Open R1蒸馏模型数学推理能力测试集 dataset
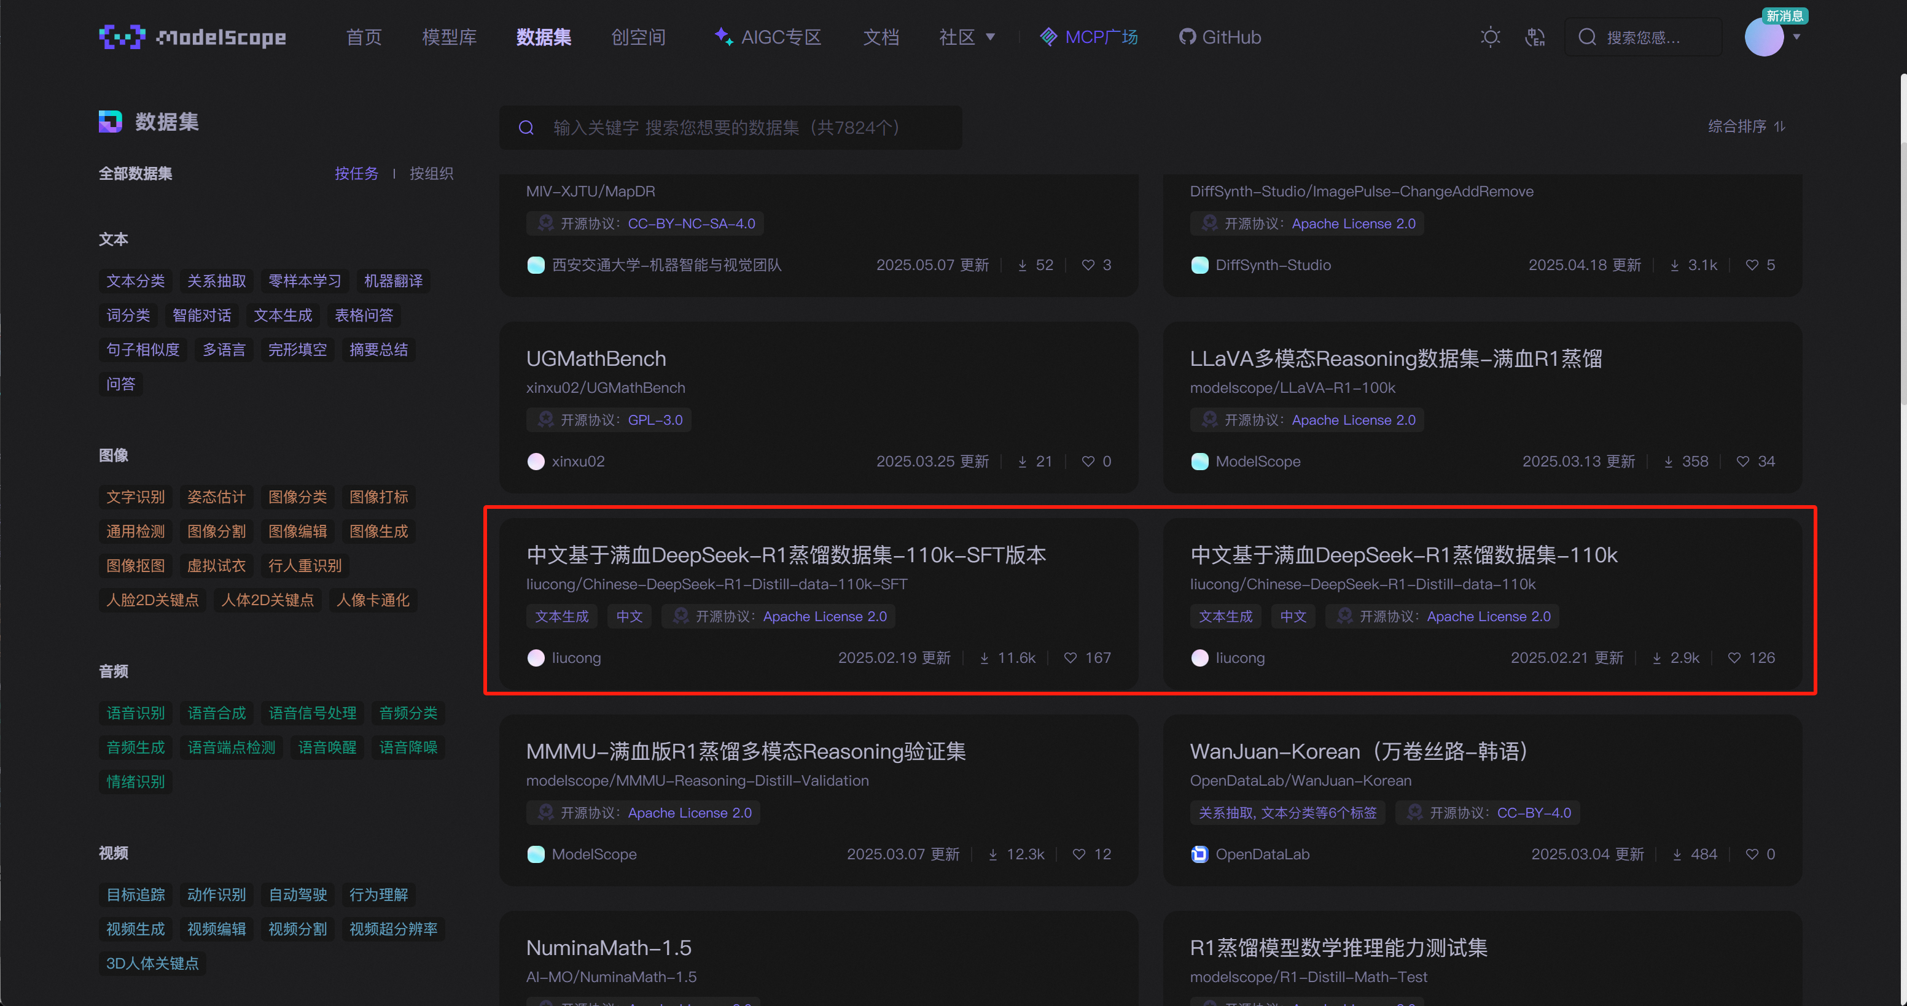Image resolution: width=1907 pixels, height=1006 pixels. [x=1338, y=948]
